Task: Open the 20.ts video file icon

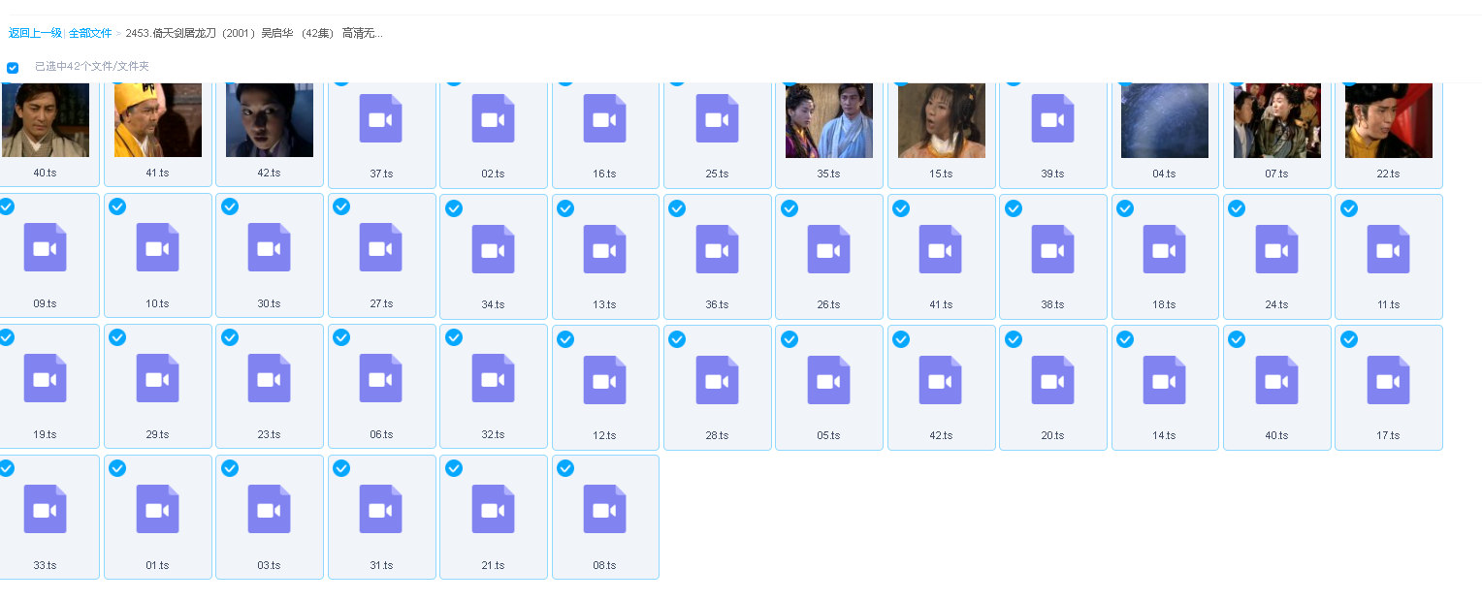Action: (x=1052, y=379)
